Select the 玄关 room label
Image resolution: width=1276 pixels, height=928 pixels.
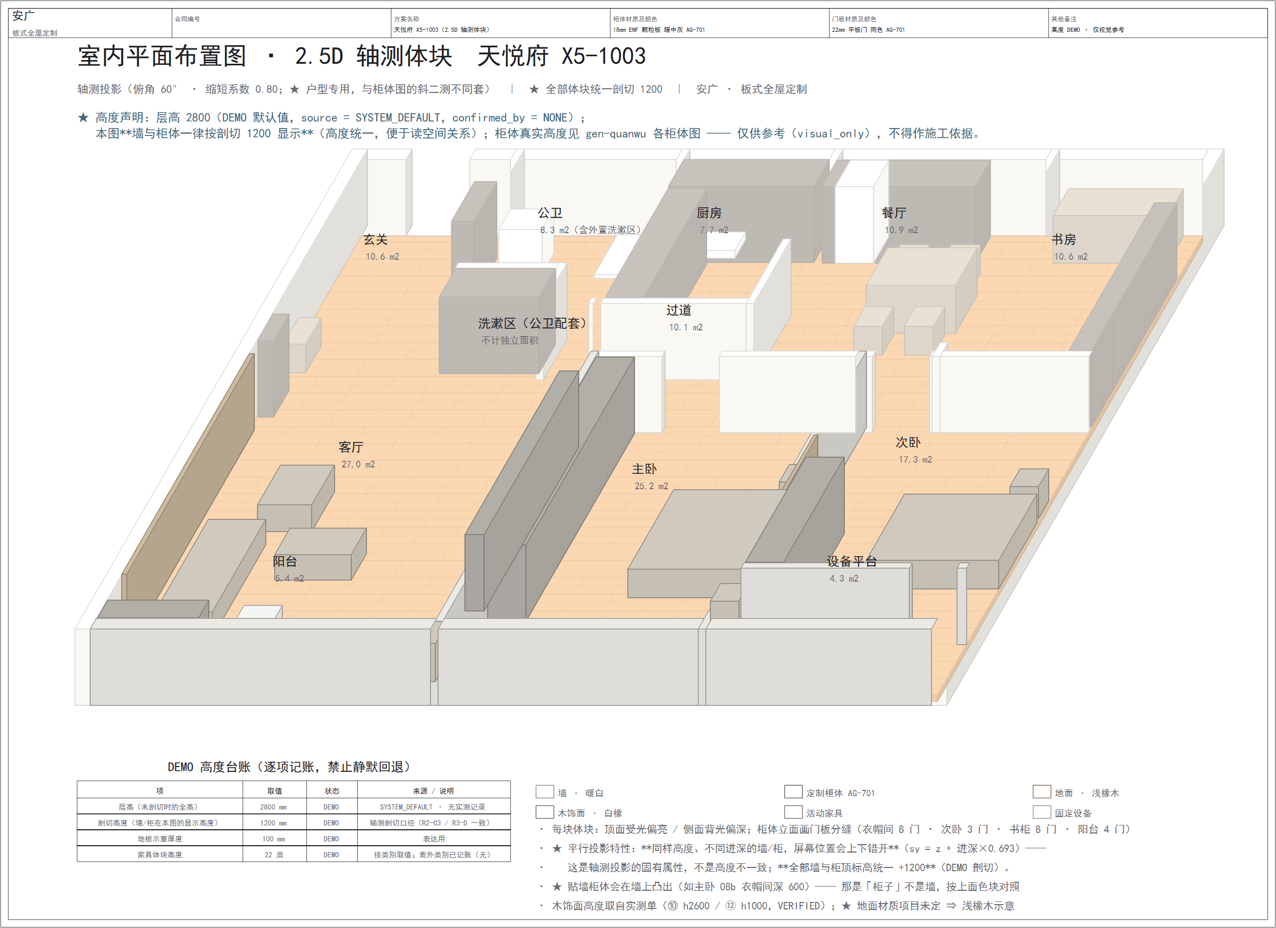click(375, 240)
